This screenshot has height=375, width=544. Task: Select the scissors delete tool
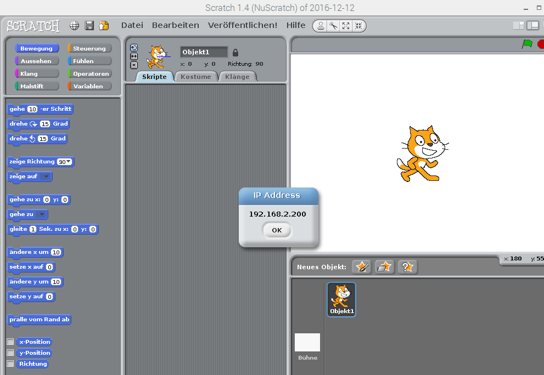[333, 26]
